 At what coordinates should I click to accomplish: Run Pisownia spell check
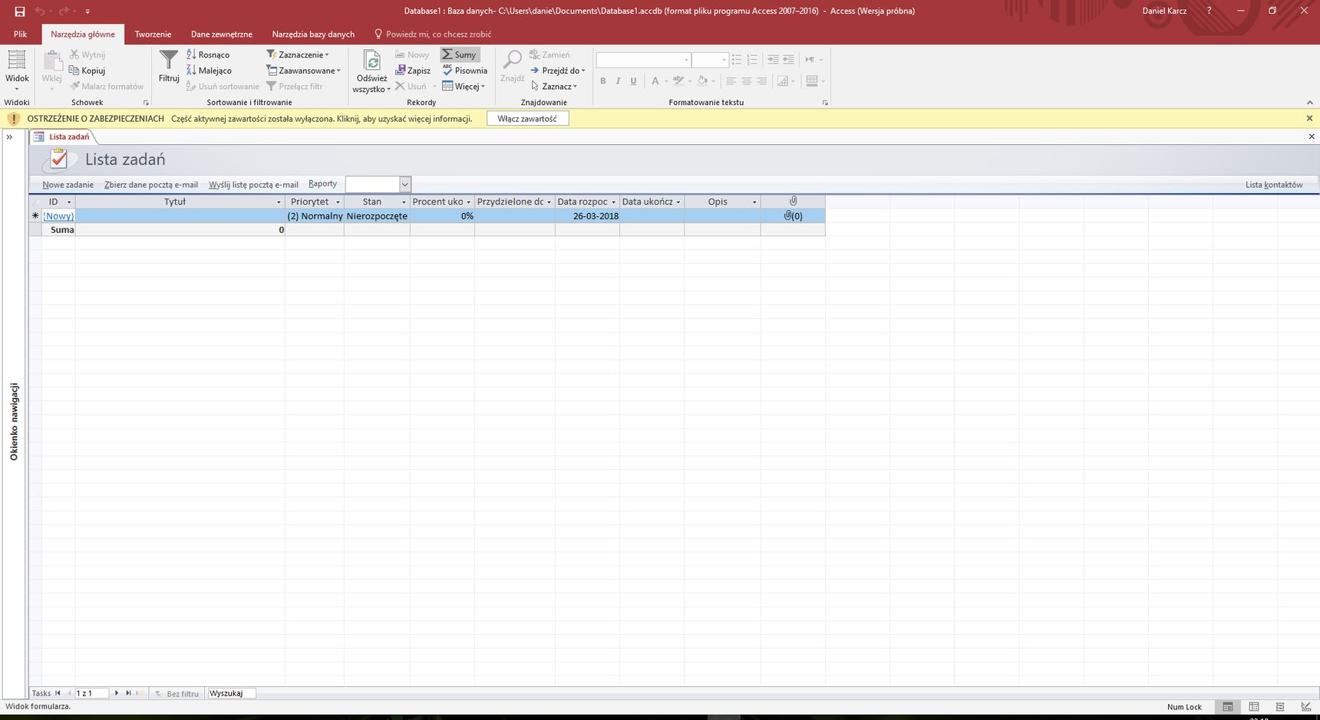[465, 71]
